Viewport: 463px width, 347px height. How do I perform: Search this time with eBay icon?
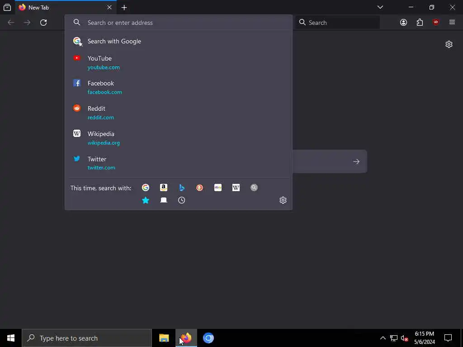coord(218,188)
